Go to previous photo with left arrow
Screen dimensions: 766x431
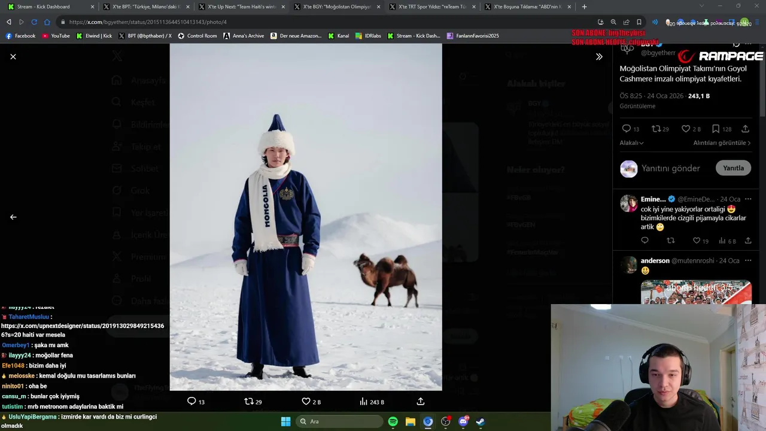13,217
